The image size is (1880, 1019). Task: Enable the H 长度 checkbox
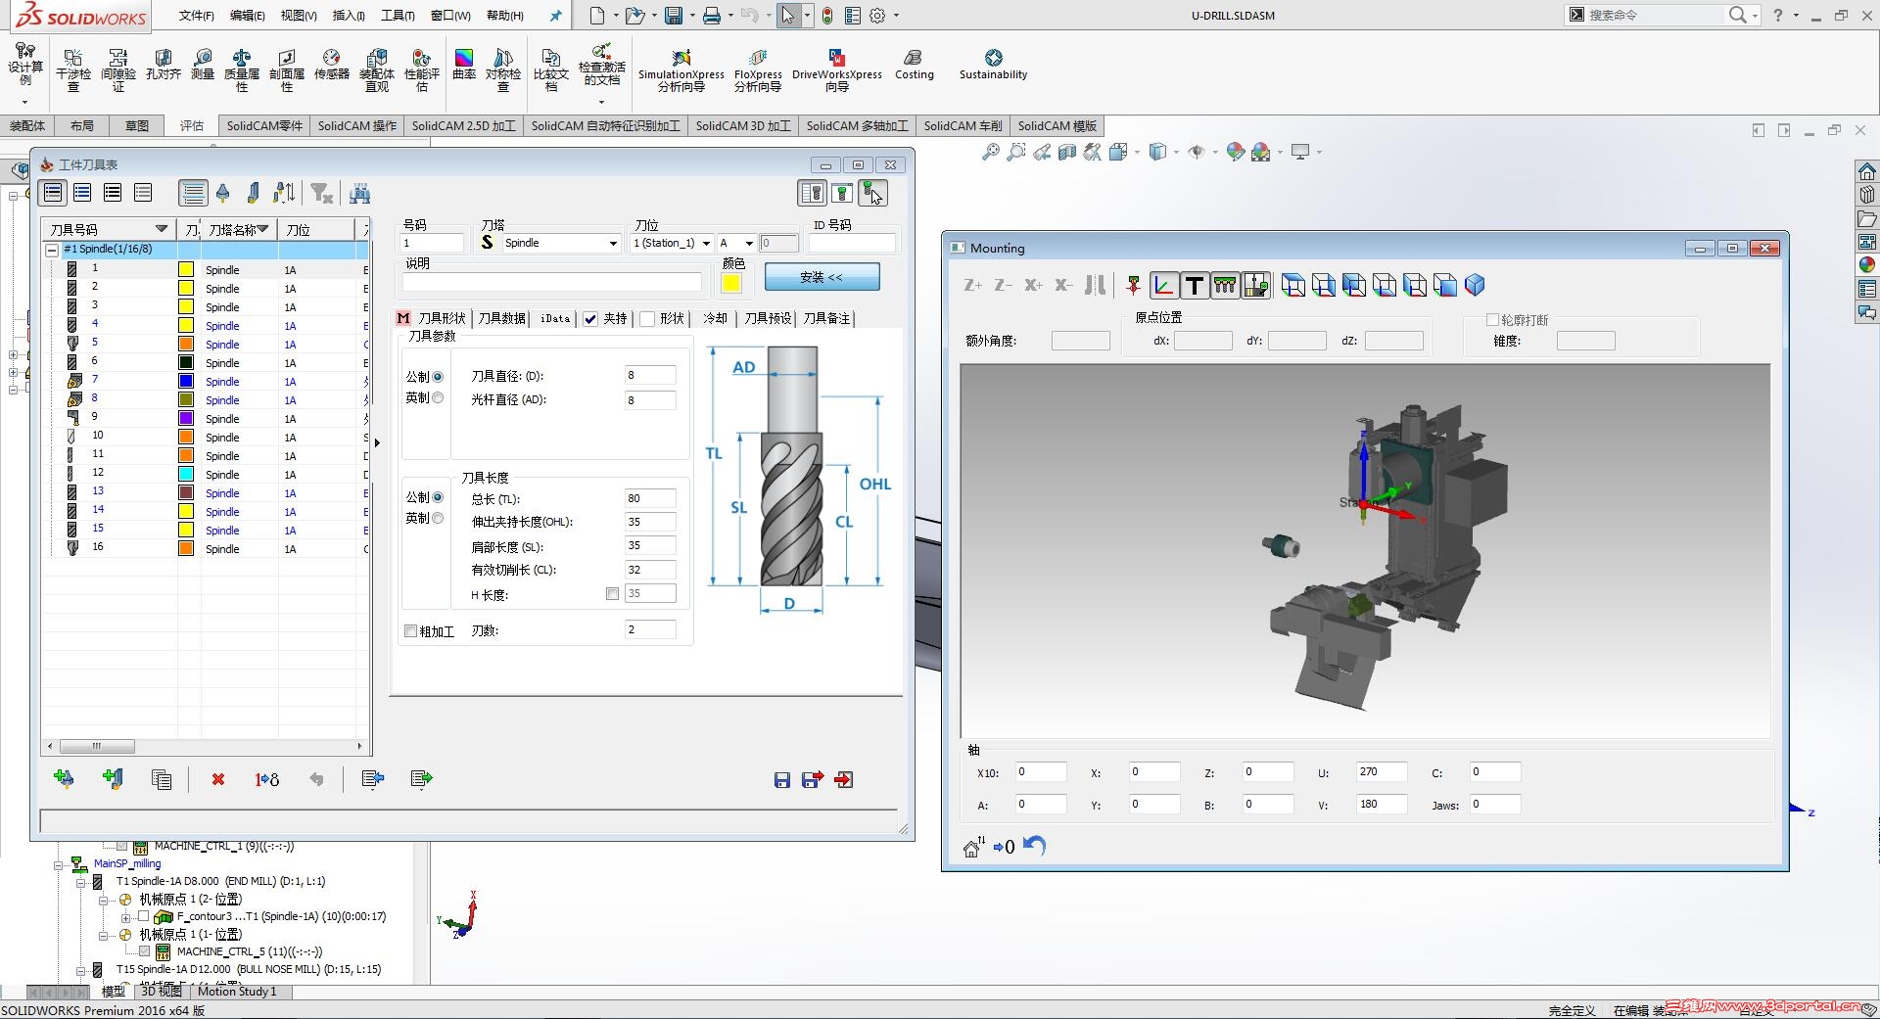pos(612,594)
